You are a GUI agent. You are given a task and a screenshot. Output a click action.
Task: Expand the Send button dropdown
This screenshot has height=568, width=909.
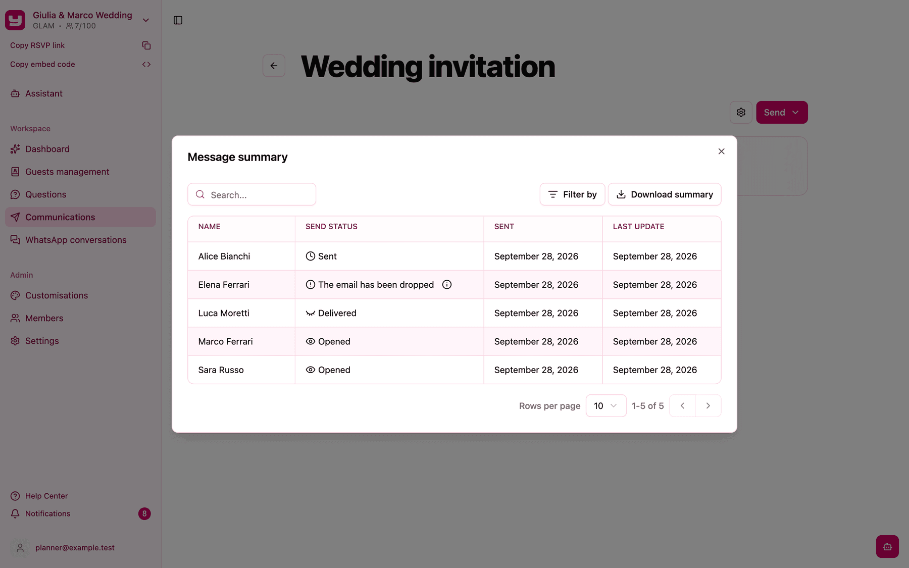point(782,112)
